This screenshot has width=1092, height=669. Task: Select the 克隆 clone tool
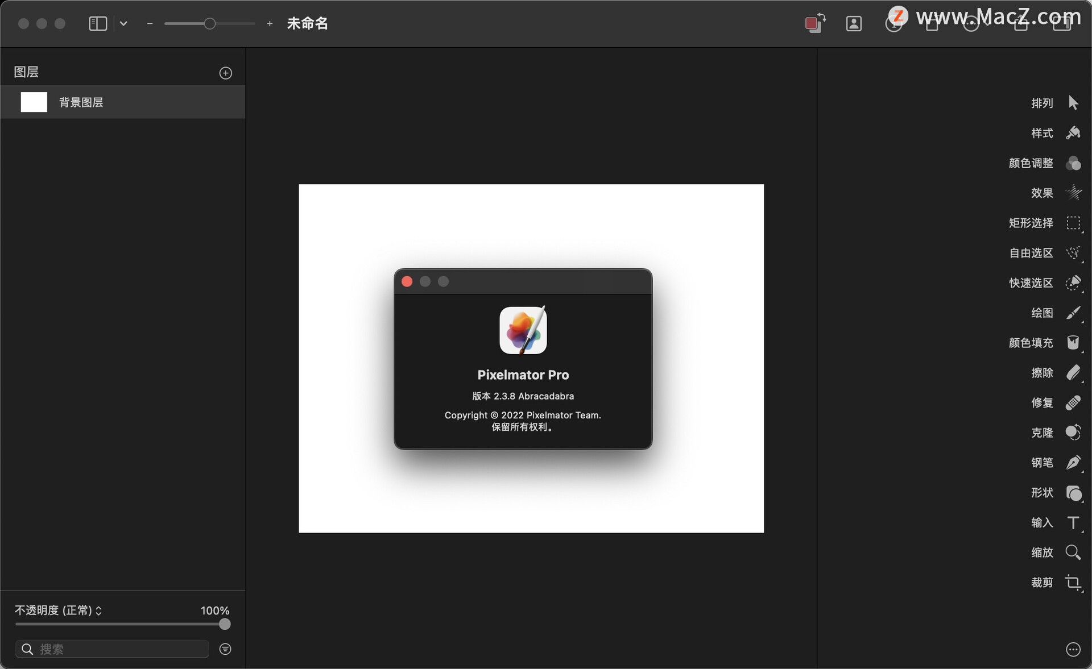[1073, 433]
